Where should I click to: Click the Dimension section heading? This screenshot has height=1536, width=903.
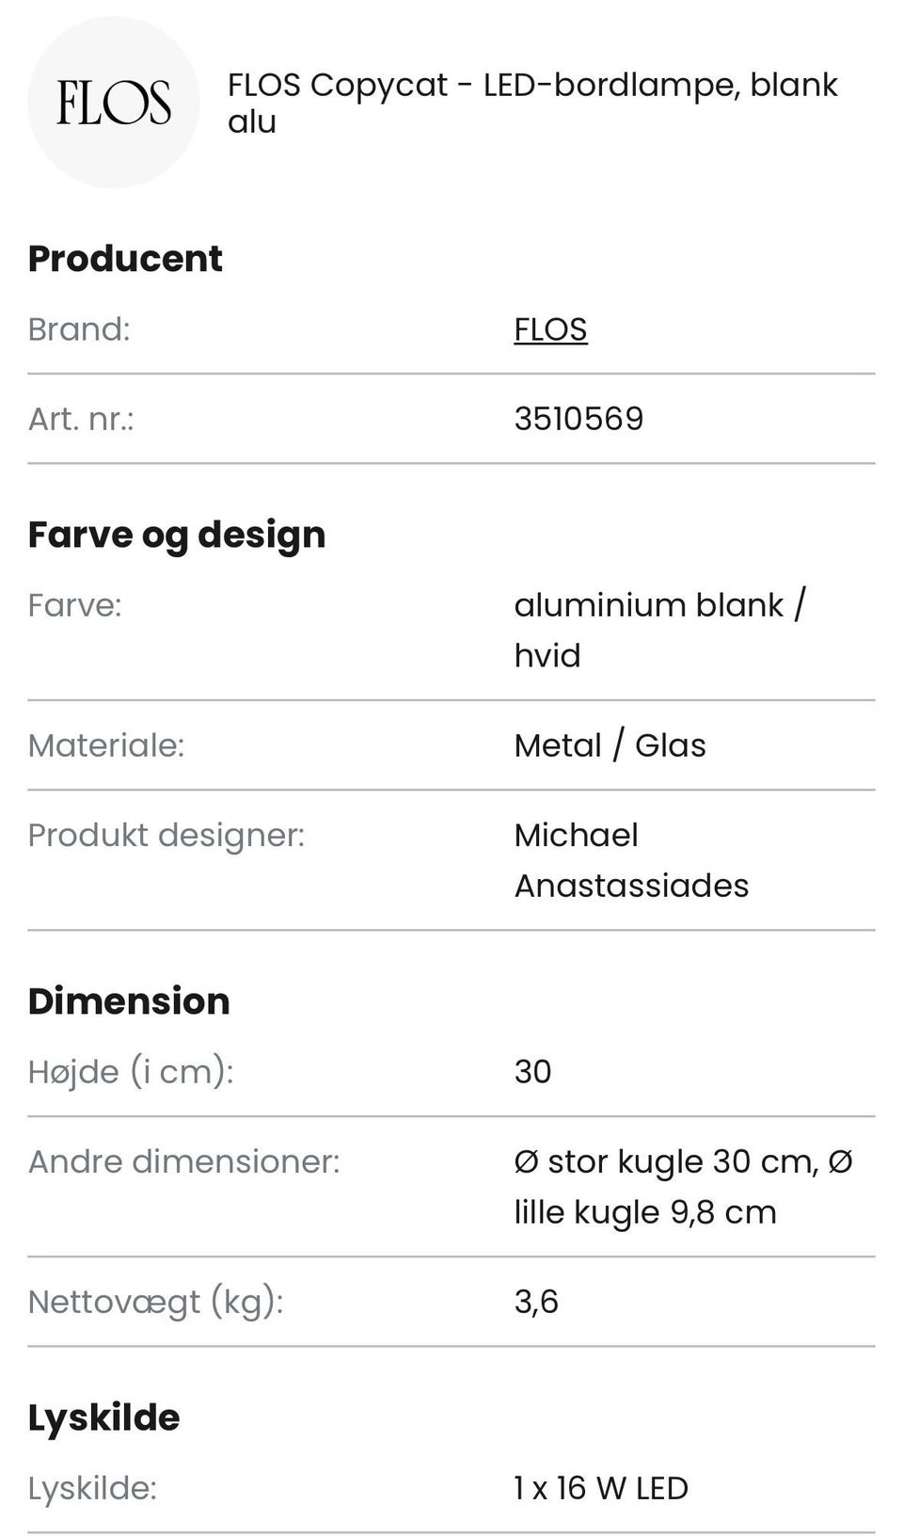coord(129,1001)
